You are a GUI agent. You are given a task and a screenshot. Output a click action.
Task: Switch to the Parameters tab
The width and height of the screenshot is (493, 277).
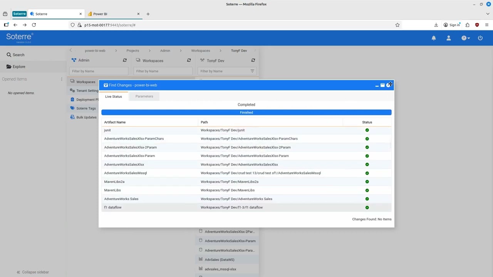[x=144, y=96]
